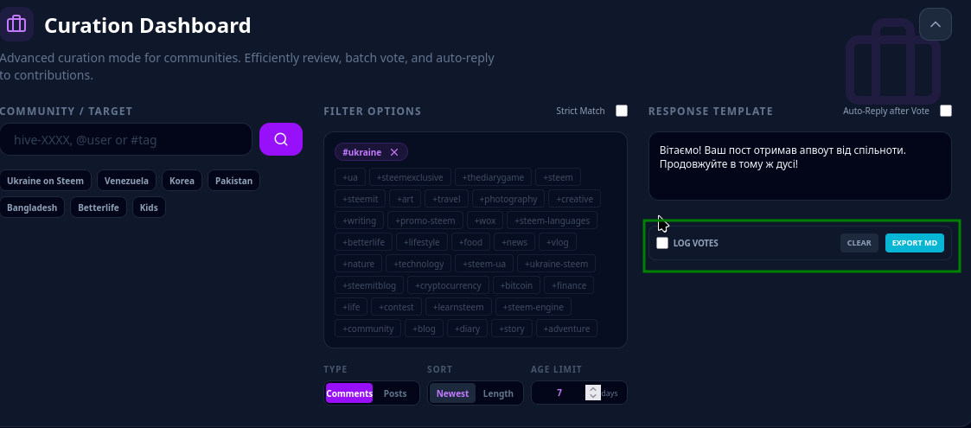Viewport: 971px width, 428px height.
Task: Decrease age limit with the down arrow
Action: click(x=593, y=396)
